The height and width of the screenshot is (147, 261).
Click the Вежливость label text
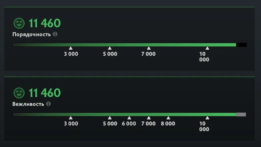pyautogui.click(x=28, y=104)
